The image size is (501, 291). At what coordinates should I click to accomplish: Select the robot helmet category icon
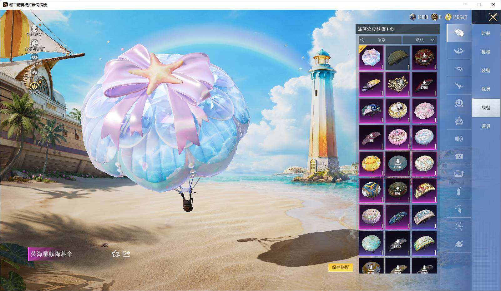point(459,121)
